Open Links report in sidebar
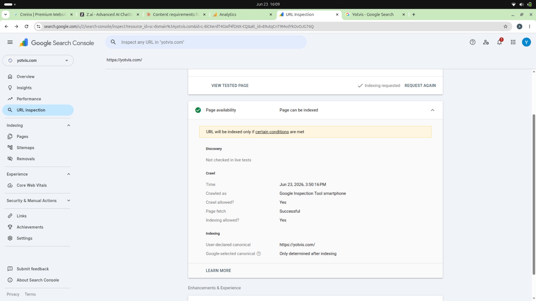Screen dimensions: 536x301 38,216
